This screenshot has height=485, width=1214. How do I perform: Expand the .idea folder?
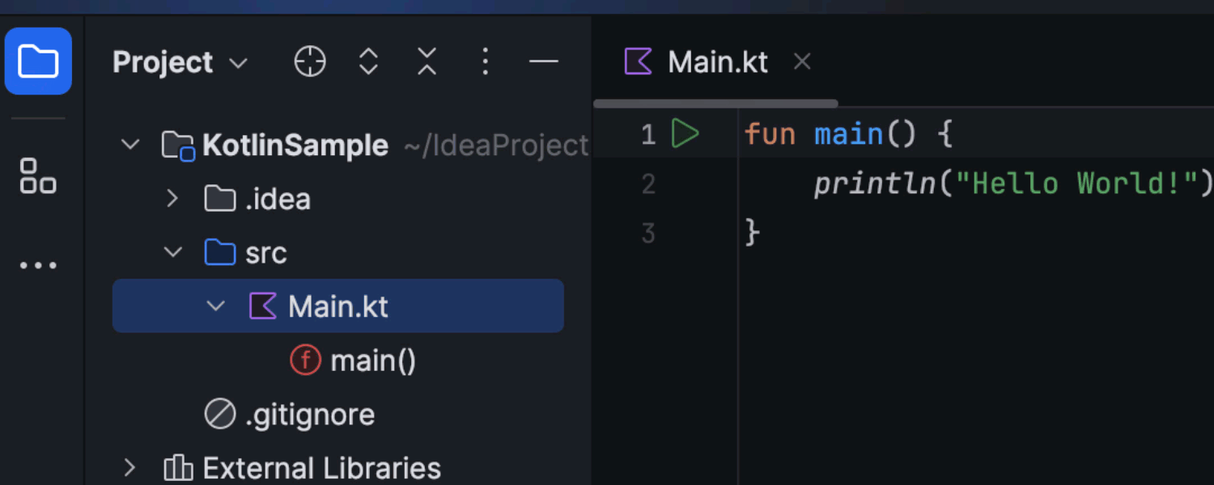coord(172,198)
